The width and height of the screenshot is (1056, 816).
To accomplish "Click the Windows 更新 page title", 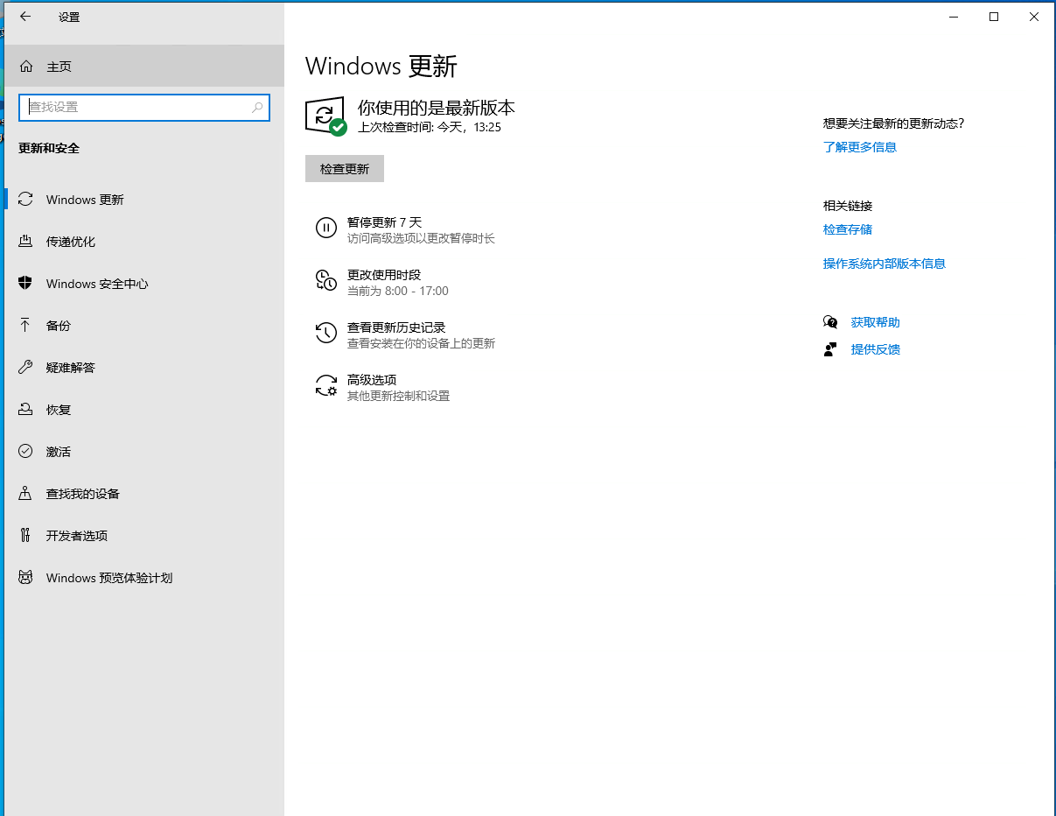I will 381,67.
